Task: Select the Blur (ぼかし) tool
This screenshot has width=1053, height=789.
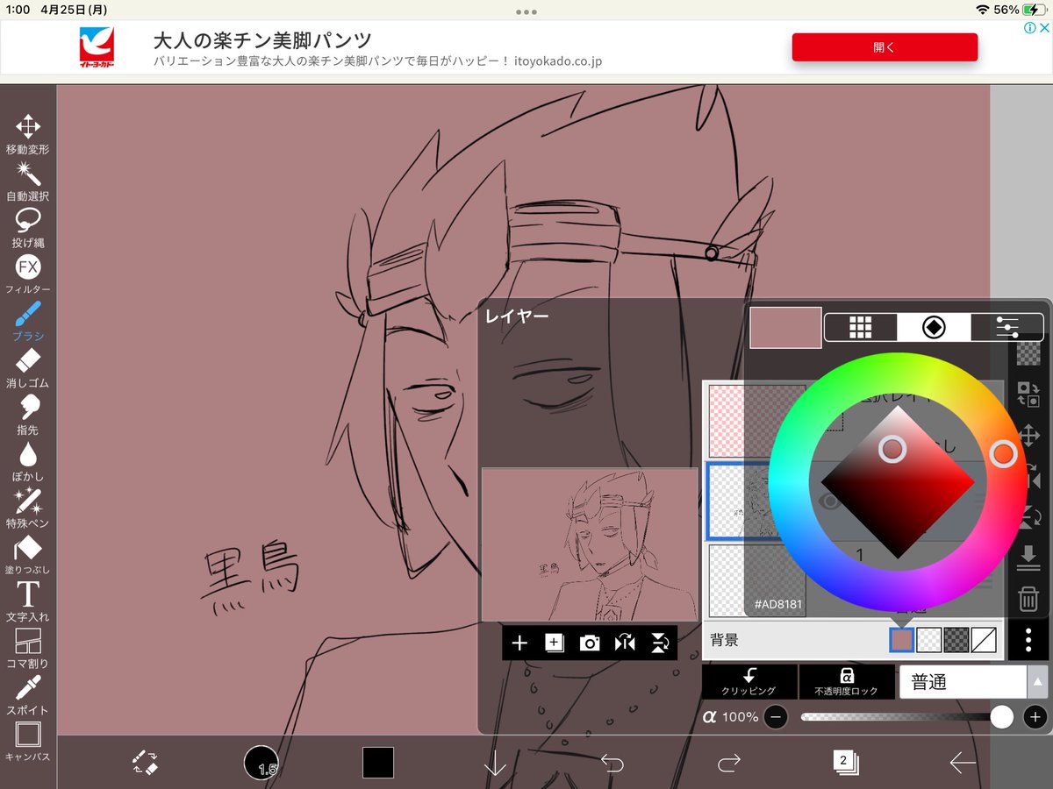Action: click(28, 461)
